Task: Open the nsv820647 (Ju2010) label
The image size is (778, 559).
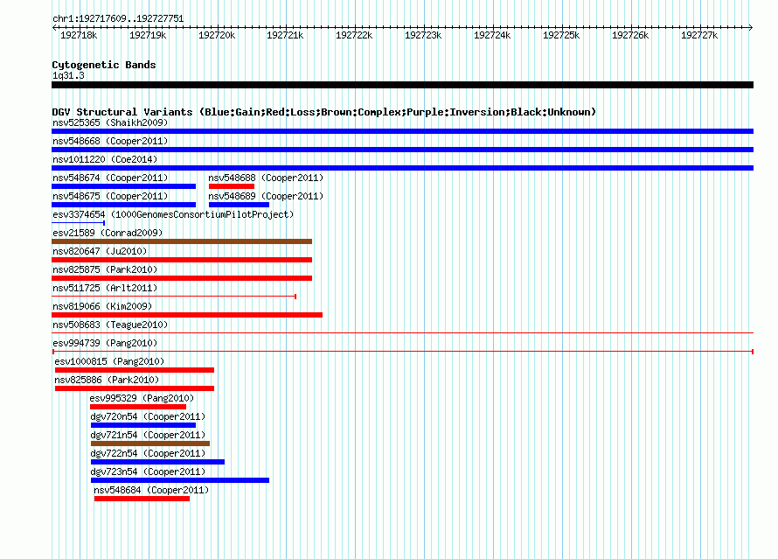Action: 100,251
